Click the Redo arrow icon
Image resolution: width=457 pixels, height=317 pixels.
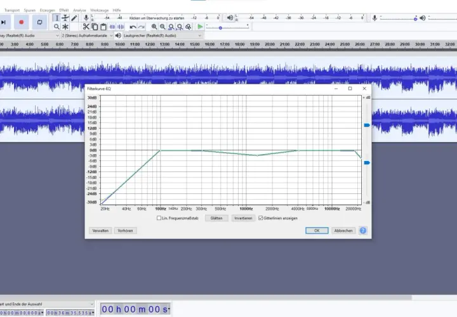(142, 27)
